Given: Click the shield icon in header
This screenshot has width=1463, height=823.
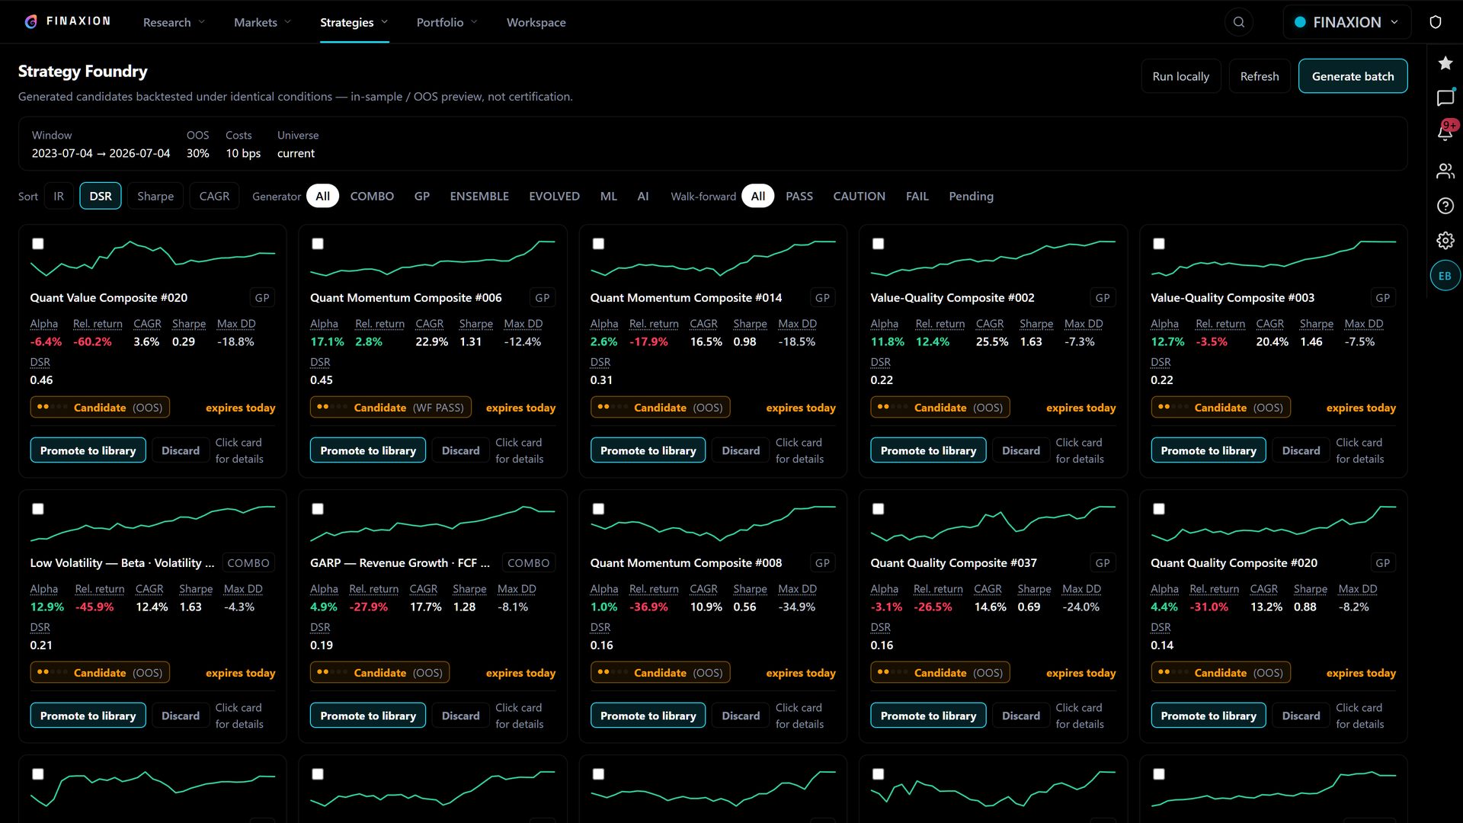Looking at the screenshot, I should click(x=1436, y=22).
